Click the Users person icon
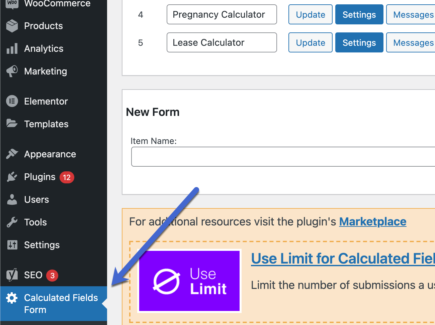The width and height of the screenshot is (435, 325). pyautogui.click(x=12, y=199)
